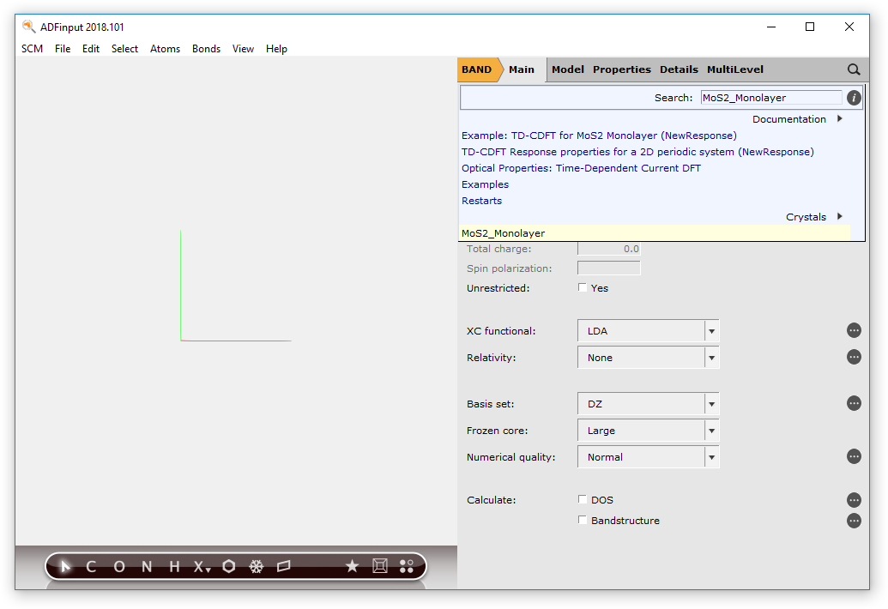Image resolution: width=888 pixels, height=609 pixels.
Task: Open the Bonds menu
Action: click(206, 49)
